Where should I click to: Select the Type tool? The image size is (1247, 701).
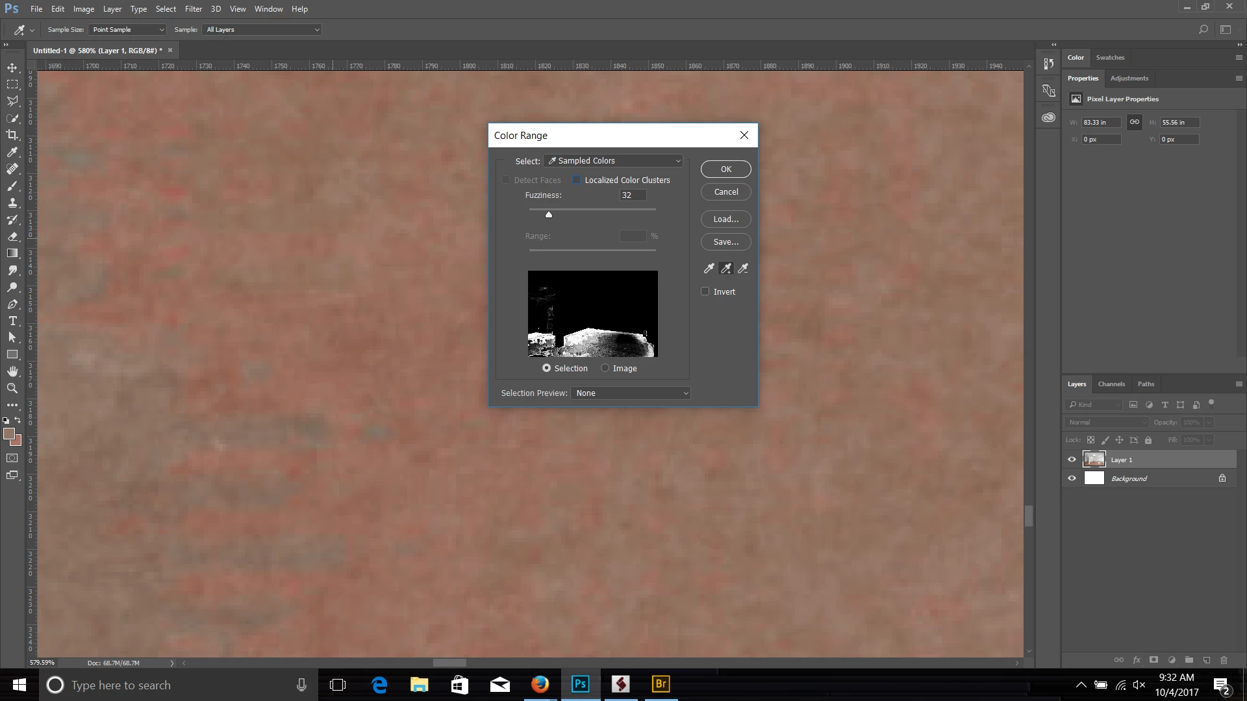tap(12, 321)
